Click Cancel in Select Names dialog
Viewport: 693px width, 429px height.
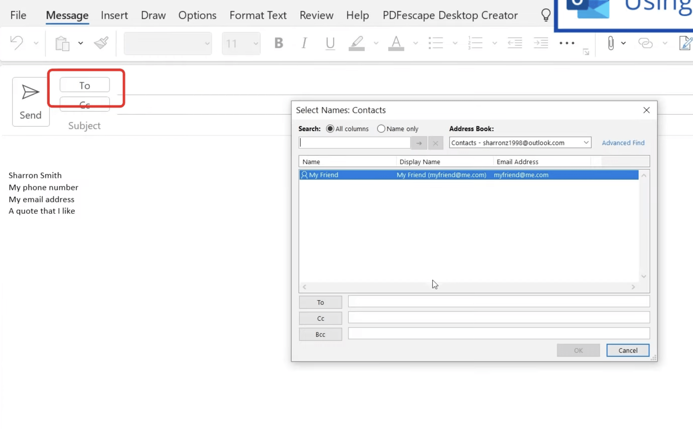628,350
